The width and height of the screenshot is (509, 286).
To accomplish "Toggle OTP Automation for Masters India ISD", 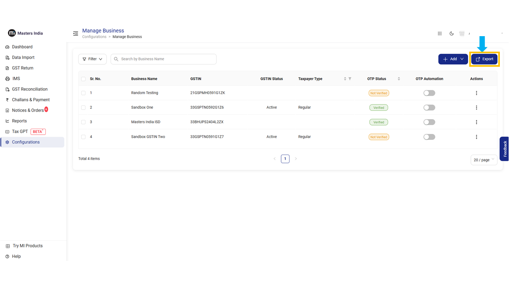I will (429, 122).
